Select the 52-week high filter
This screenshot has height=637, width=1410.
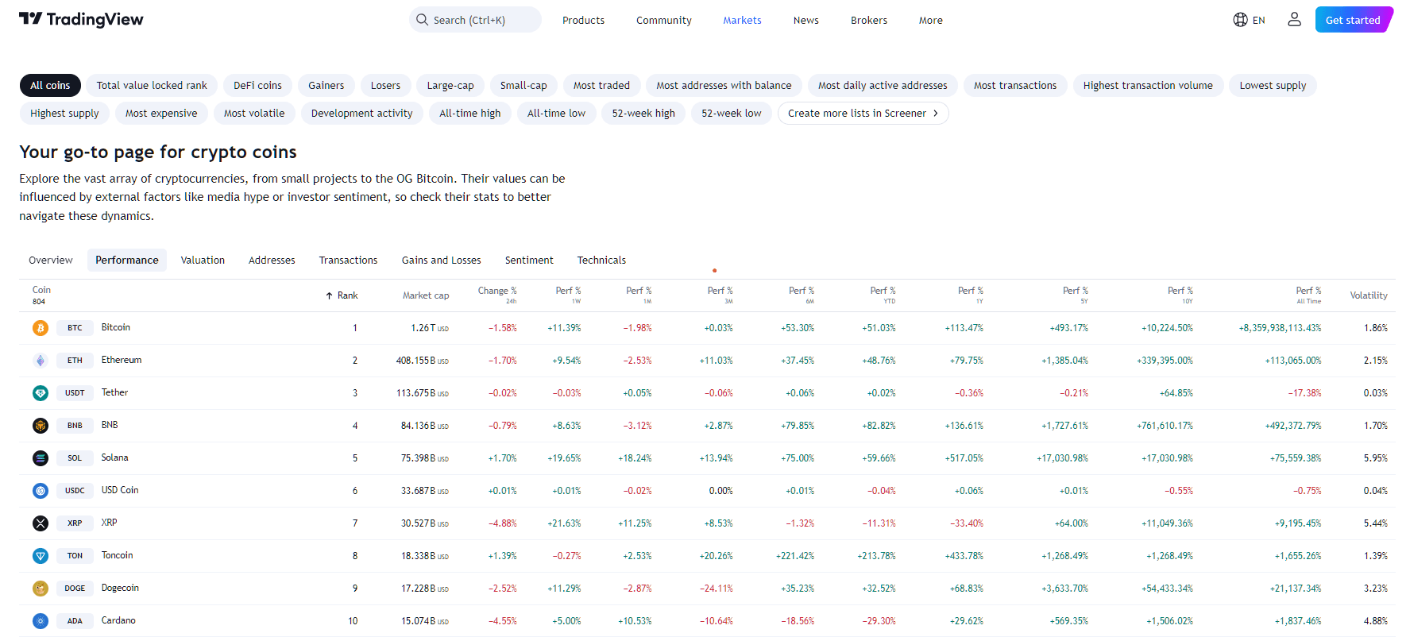[643, 114]
